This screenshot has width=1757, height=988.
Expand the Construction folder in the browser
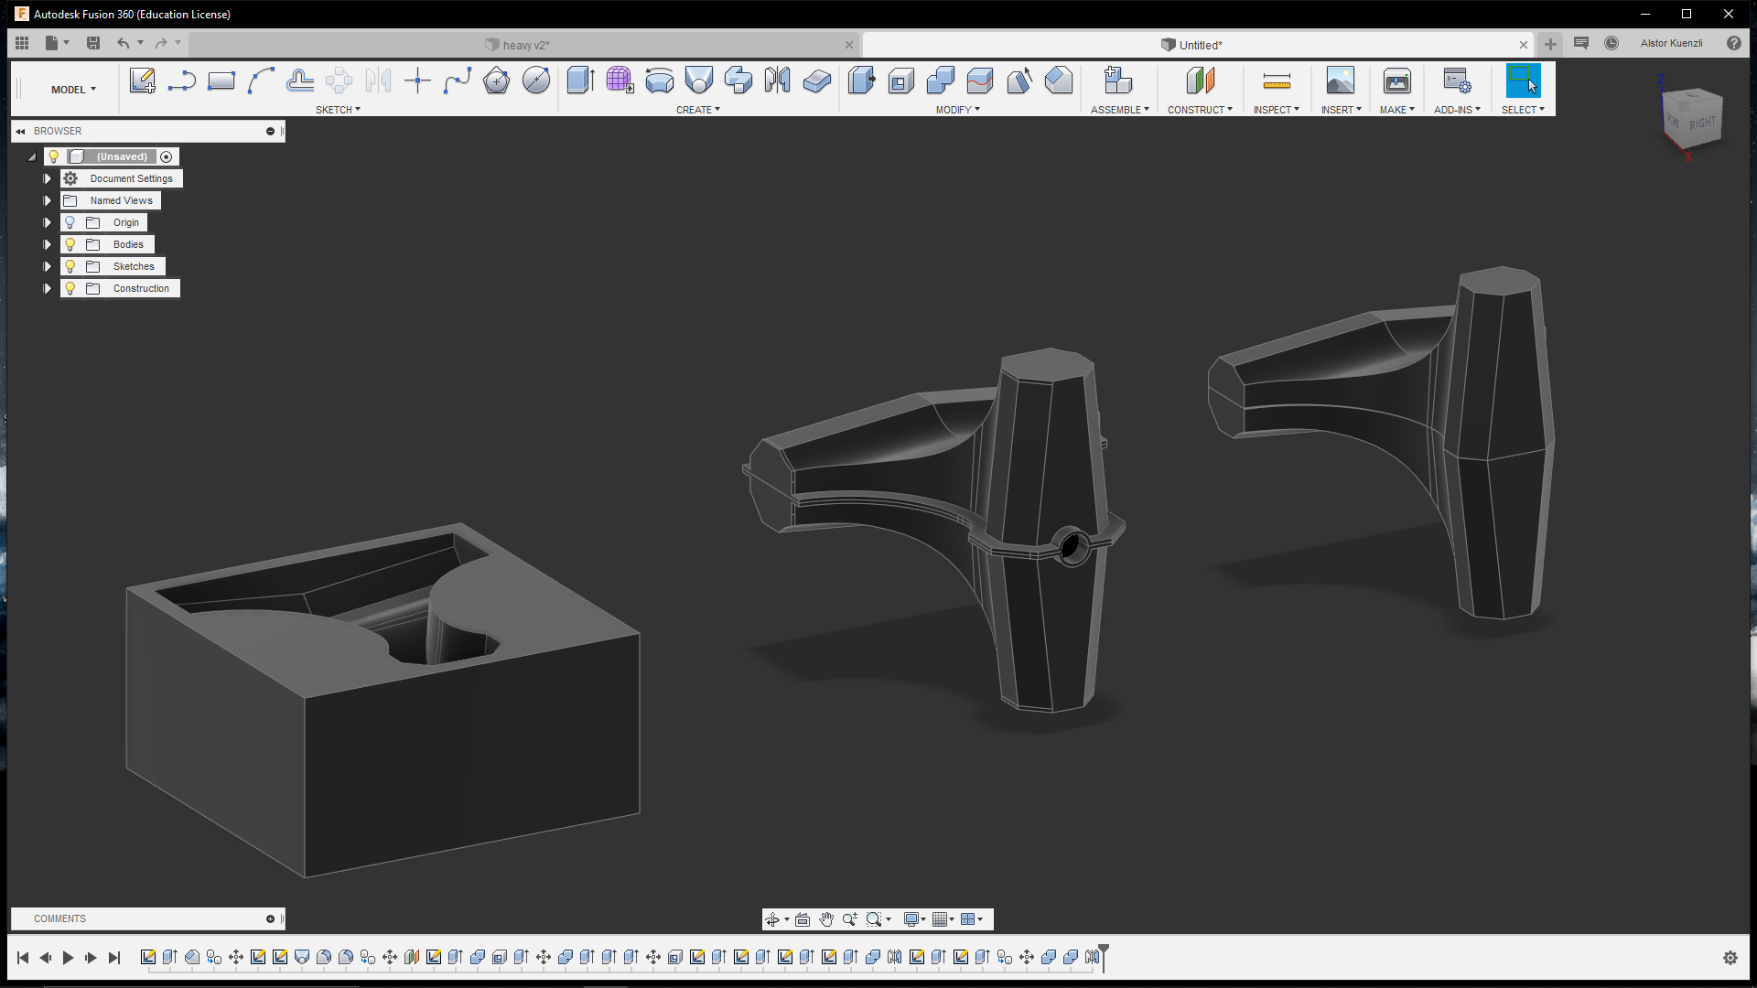[48, 288]
